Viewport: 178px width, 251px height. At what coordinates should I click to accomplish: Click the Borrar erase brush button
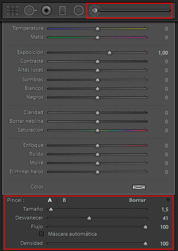pos(137,200)
